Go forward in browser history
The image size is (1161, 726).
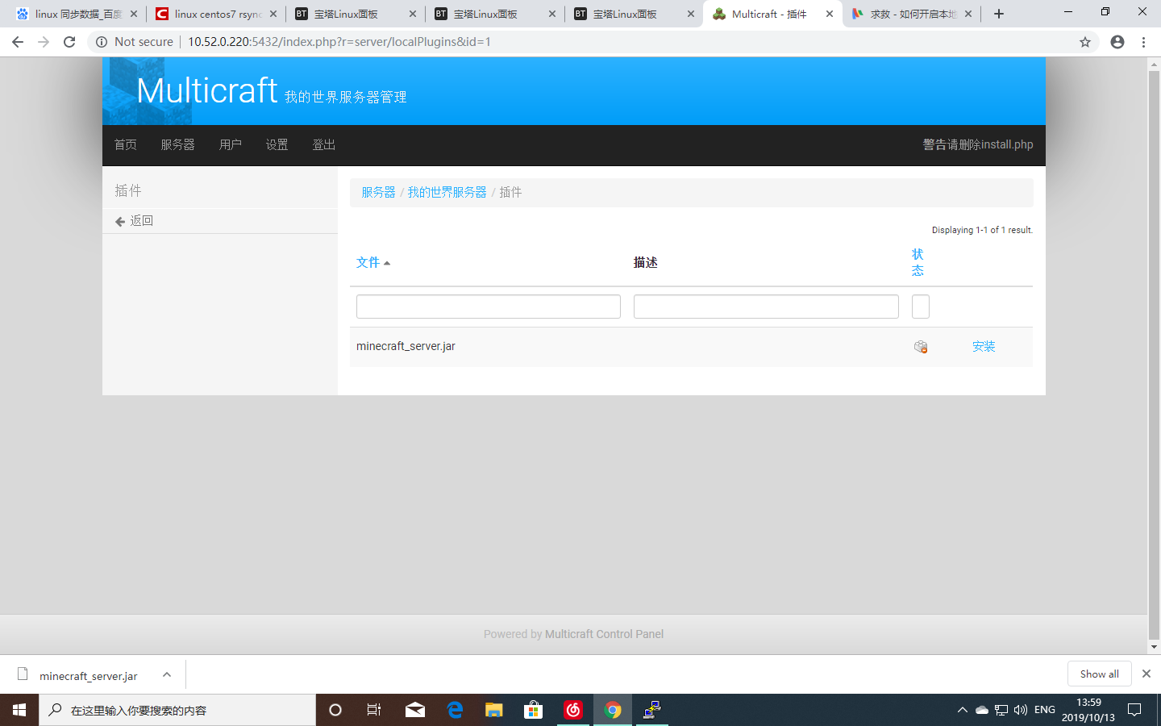44,42
